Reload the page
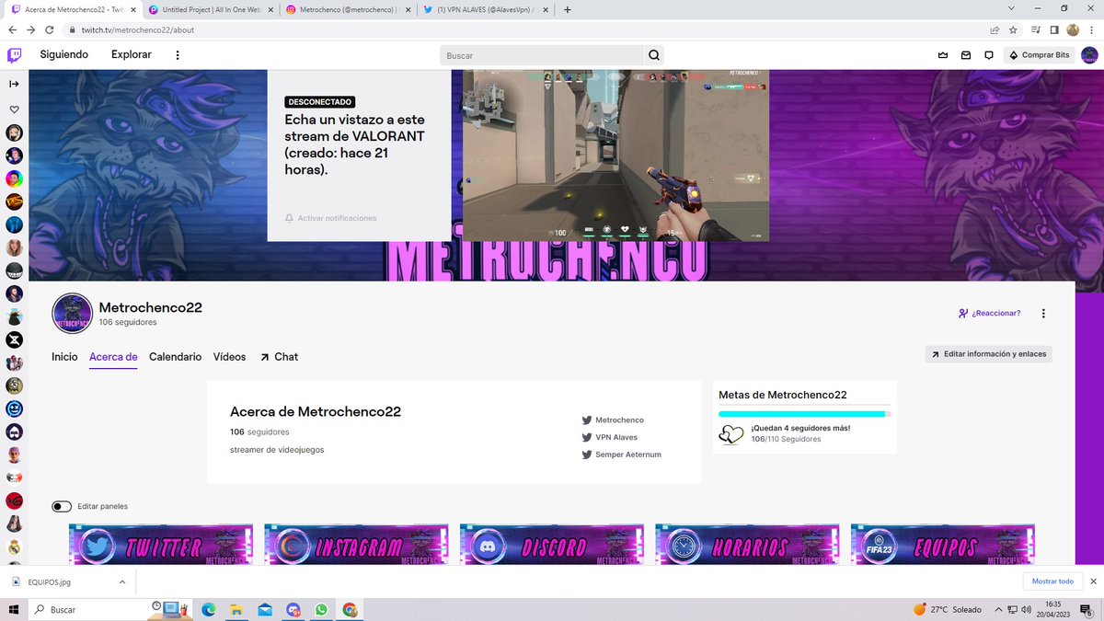This screenshot has height=621, width=1104. [50, 29]
